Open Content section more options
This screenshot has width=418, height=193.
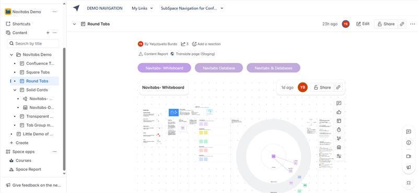[x=55, y=33]
